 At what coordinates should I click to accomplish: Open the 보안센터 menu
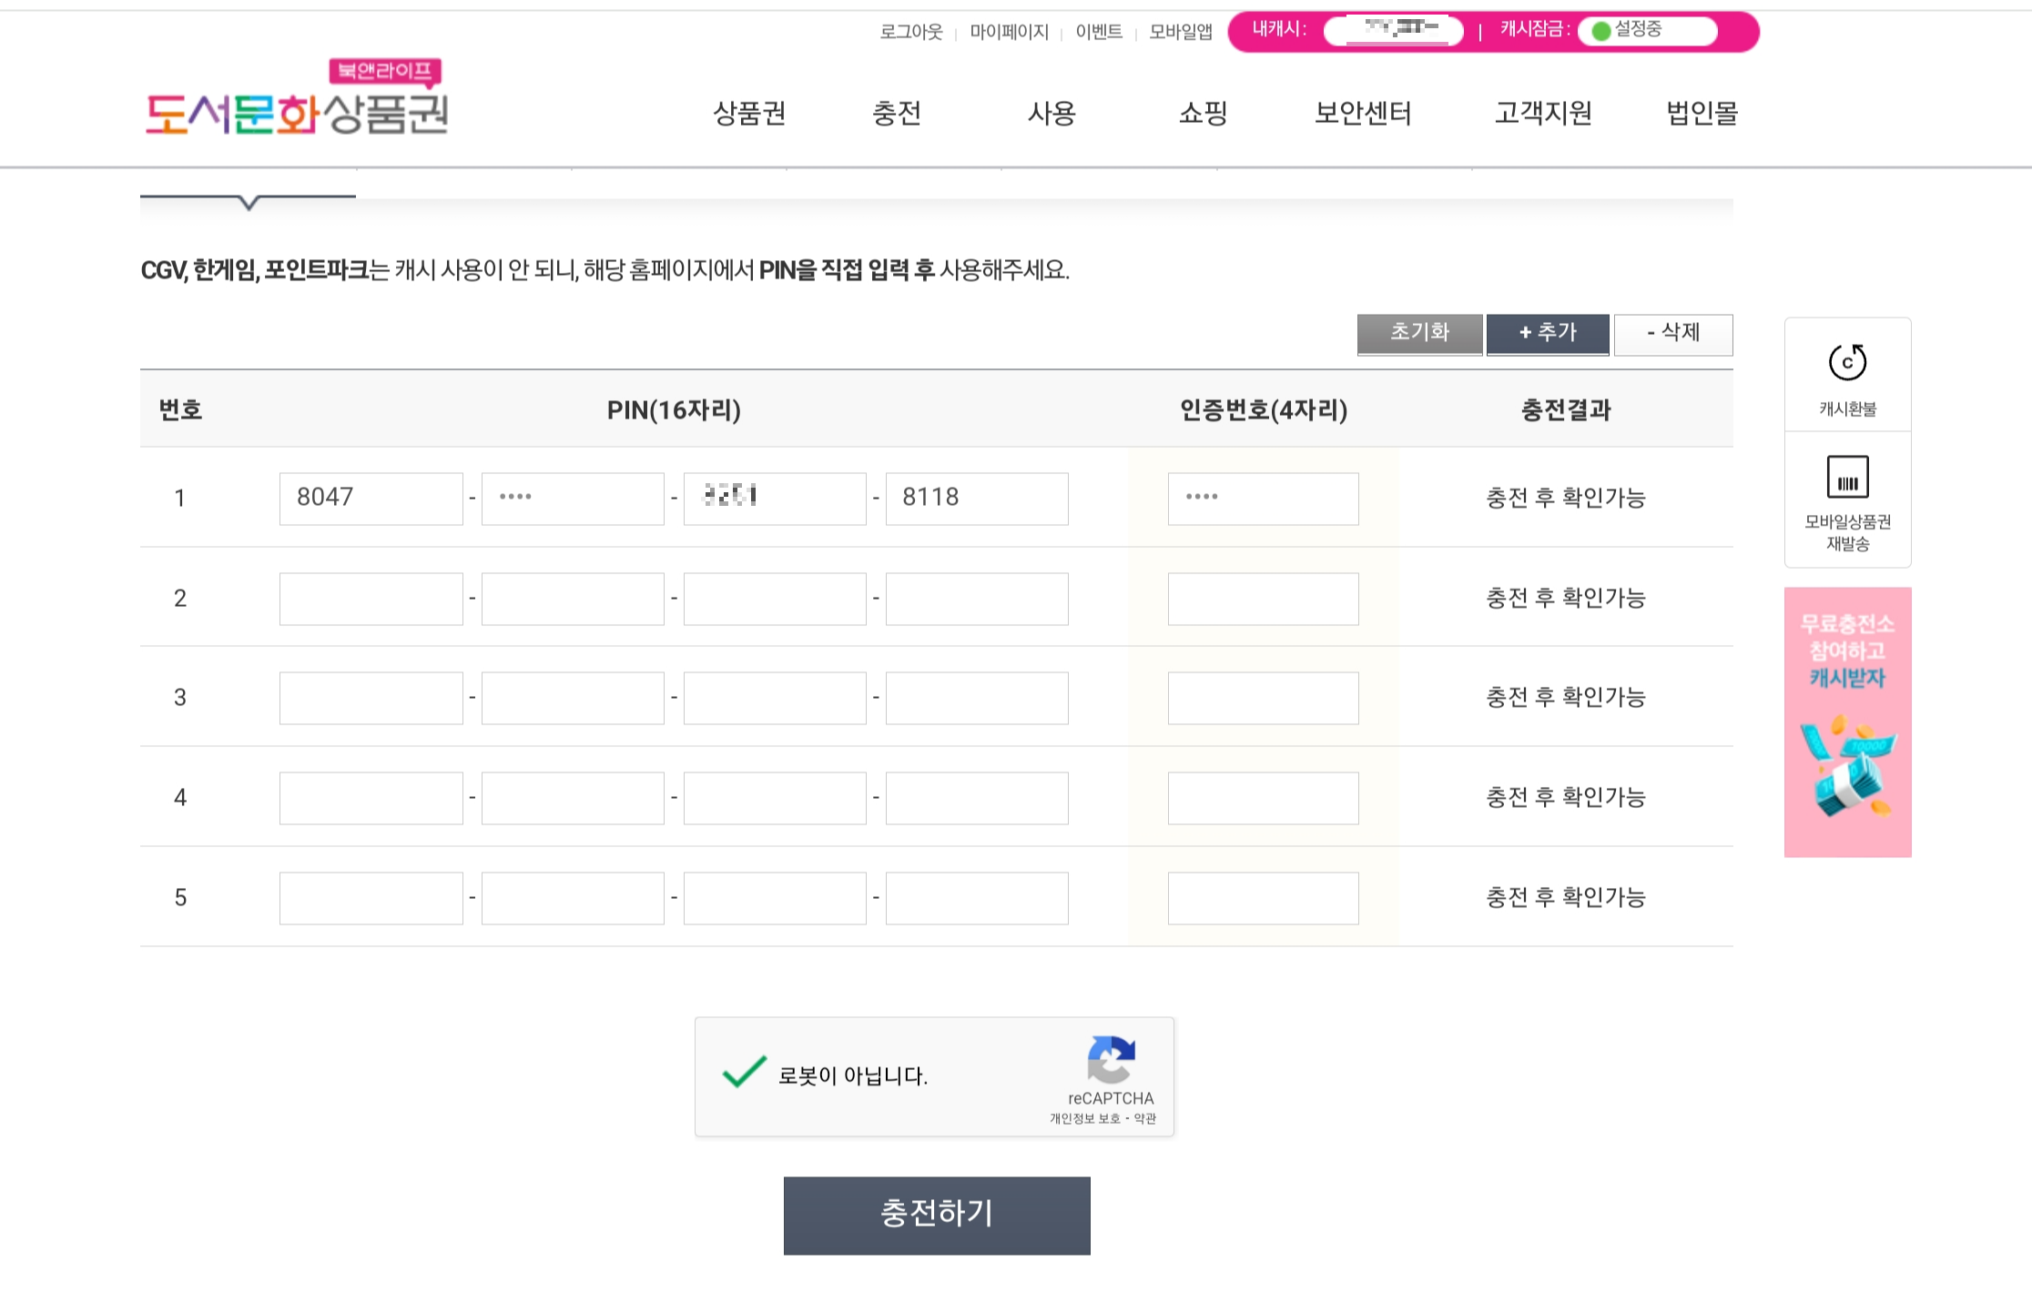point(1363,113)
